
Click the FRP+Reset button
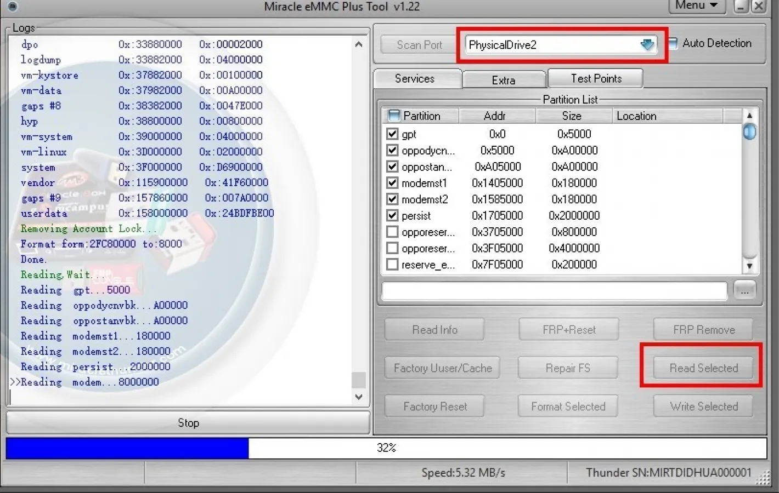tap(569, 330)
